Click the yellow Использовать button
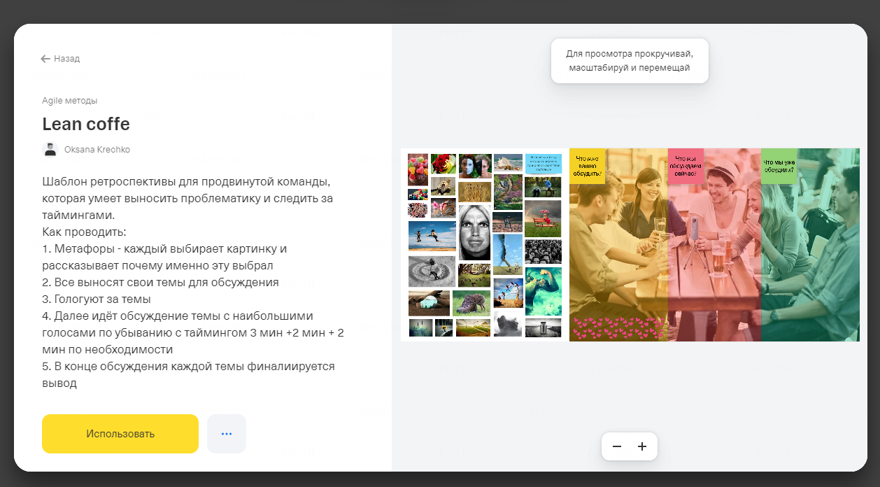Viewport: 880px width, 487px height. point(120,434)
